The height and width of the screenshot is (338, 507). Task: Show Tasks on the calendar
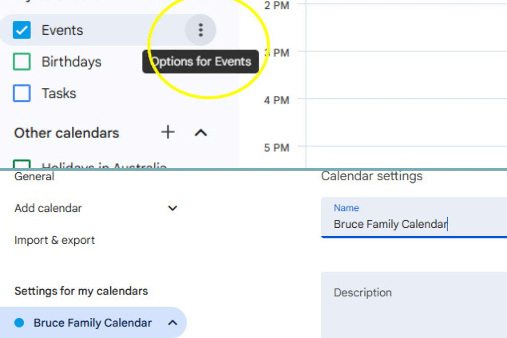point(22,93)
